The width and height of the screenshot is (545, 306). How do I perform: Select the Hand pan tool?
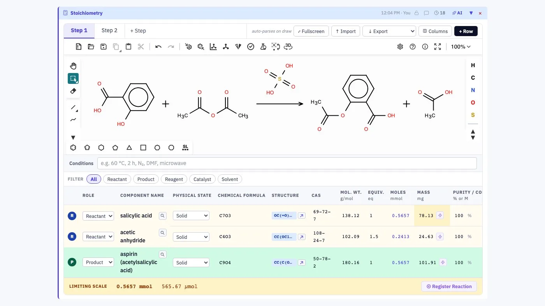[x=73, y=66]
